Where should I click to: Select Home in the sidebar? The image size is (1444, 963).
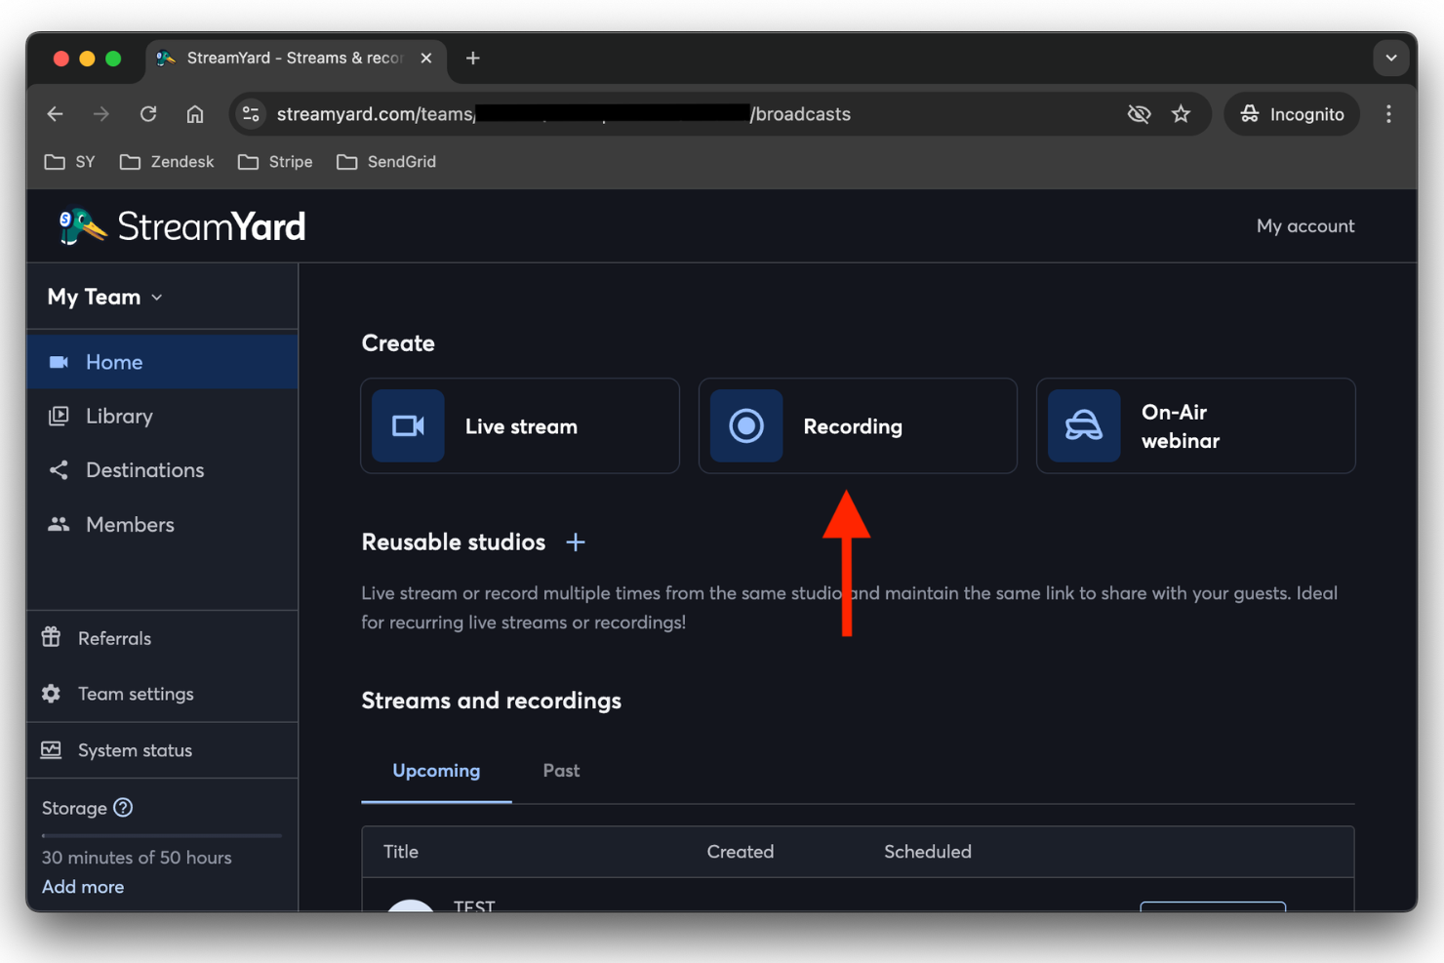point(162,362)
